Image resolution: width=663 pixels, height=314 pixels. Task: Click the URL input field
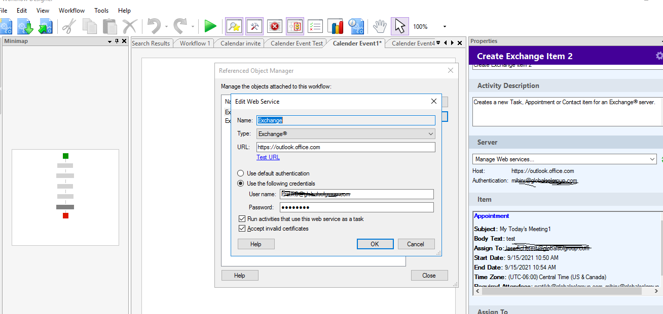[x=346, y=147]
